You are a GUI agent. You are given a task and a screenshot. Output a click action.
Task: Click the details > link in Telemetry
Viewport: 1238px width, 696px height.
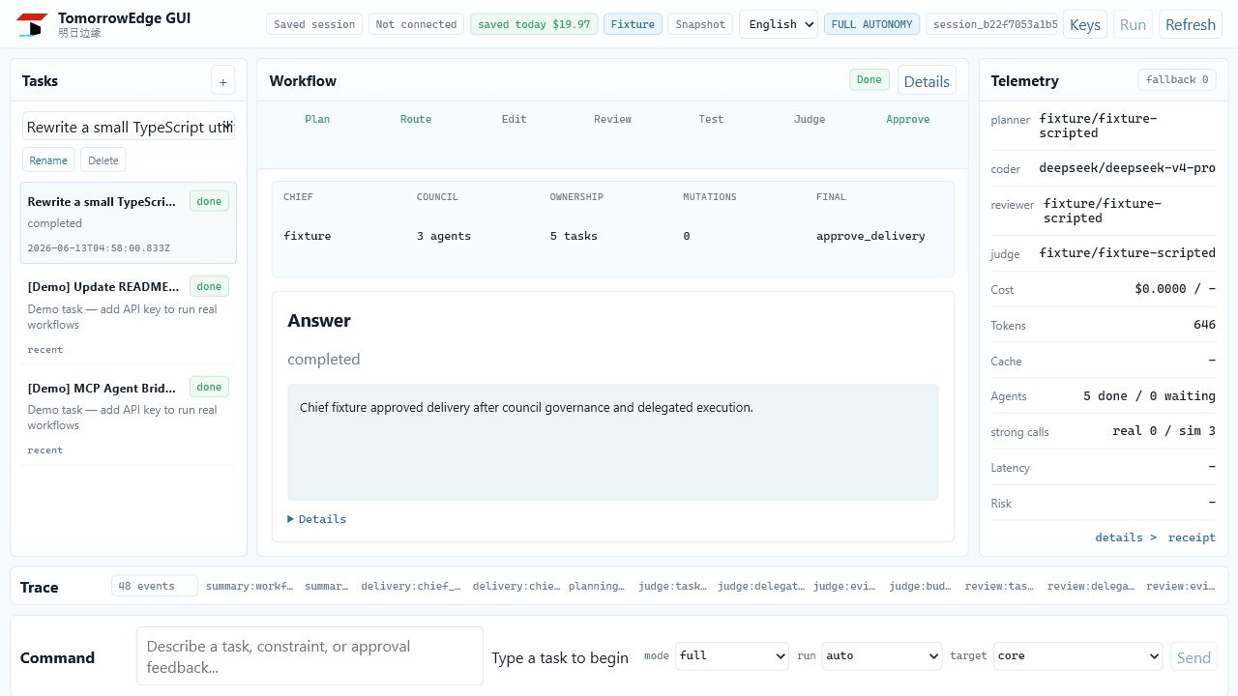pyautogui.click(x=1126, y=537)
